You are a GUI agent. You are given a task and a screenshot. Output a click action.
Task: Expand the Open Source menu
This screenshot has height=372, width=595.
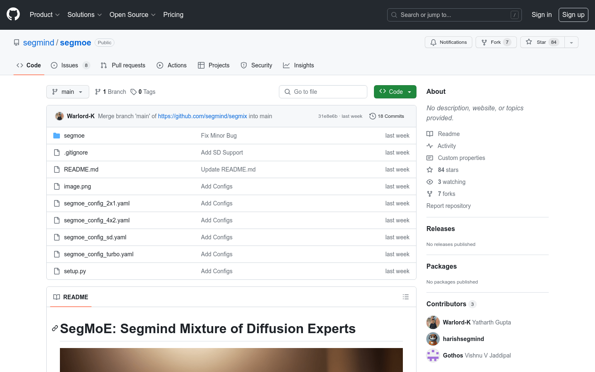132,14
